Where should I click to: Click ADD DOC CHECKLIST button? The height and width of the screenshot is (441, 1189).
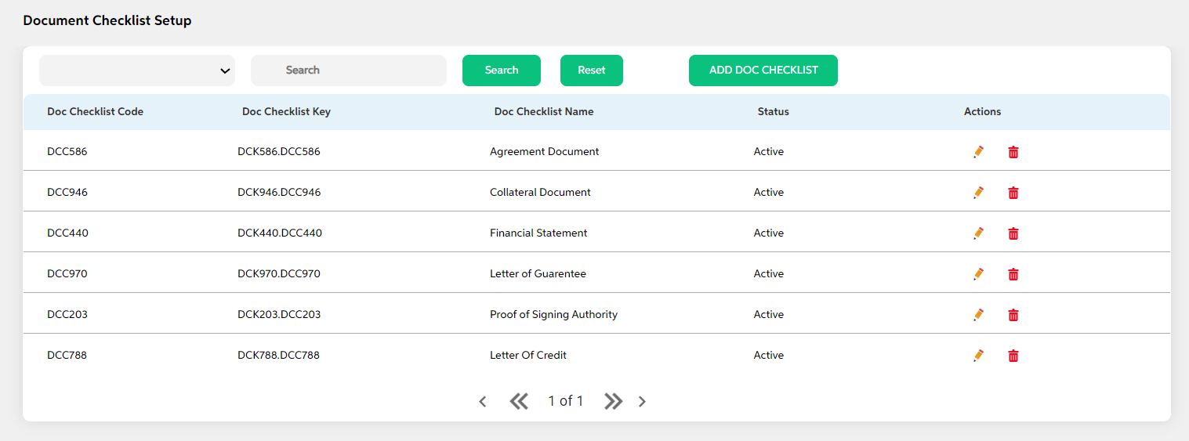[763, 70]
